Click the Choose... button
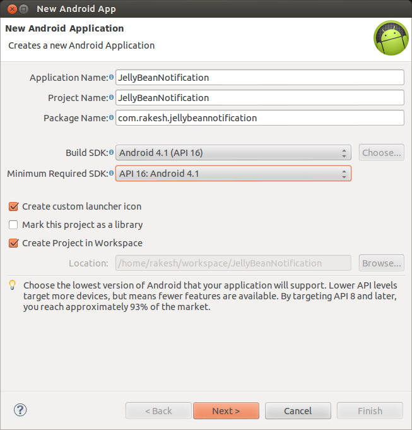 pyautogui.click(x=382, y=152)
